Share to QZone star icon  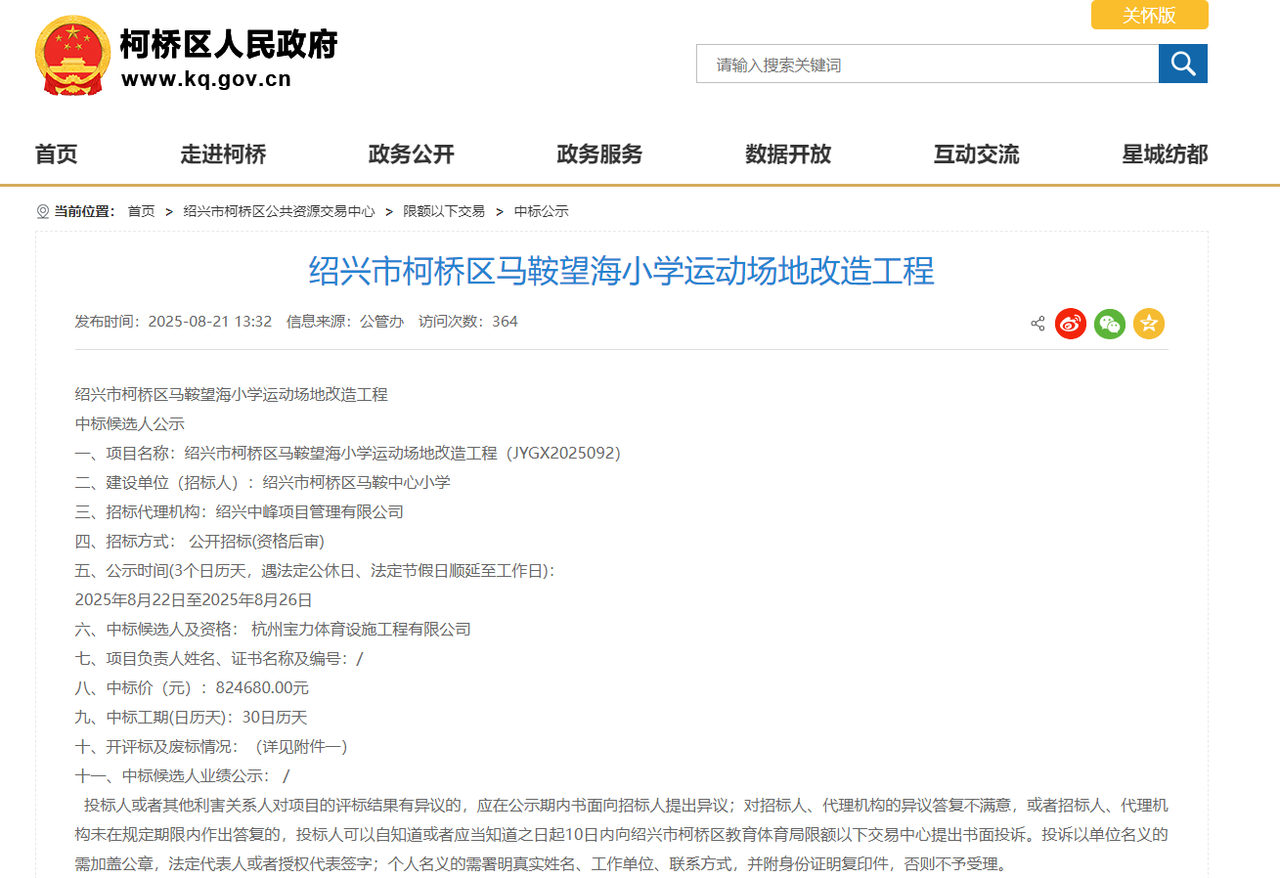click(1149, 324)
